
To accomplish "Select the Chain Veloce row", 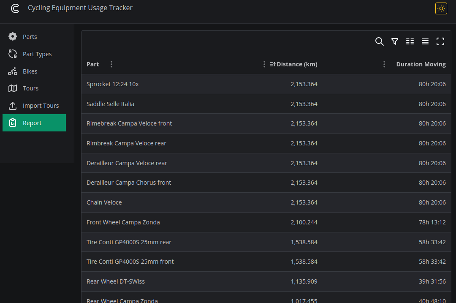I will (x=266, y=202).
